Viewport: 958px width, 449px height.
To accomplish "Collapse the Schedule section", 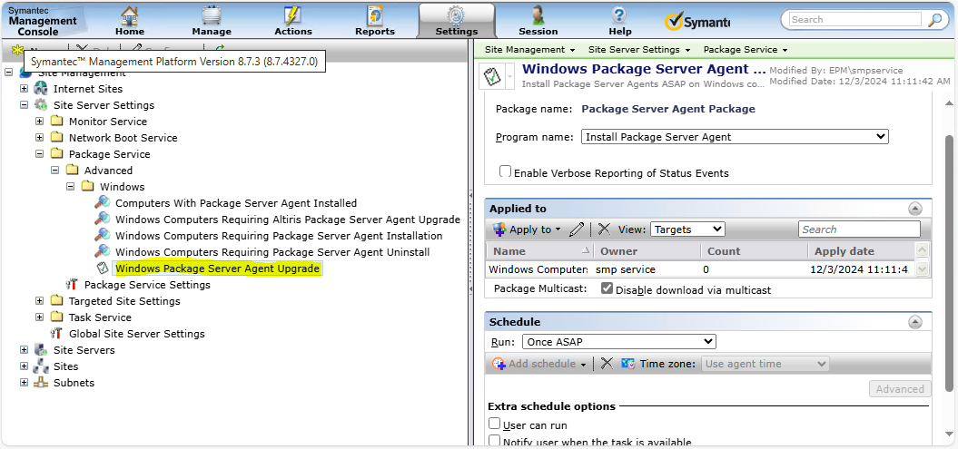I will [x=914, y=321].
